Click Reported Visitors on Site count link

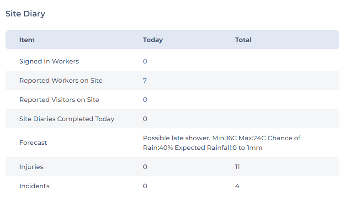coord(145,100)
